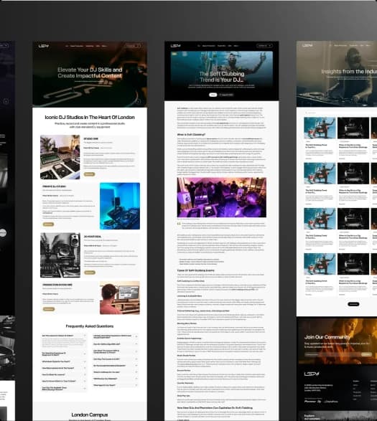This screenshot has width=377, height=421.
Task: Click the first blog card thumbnail with diving DJ
Action: 320,128
